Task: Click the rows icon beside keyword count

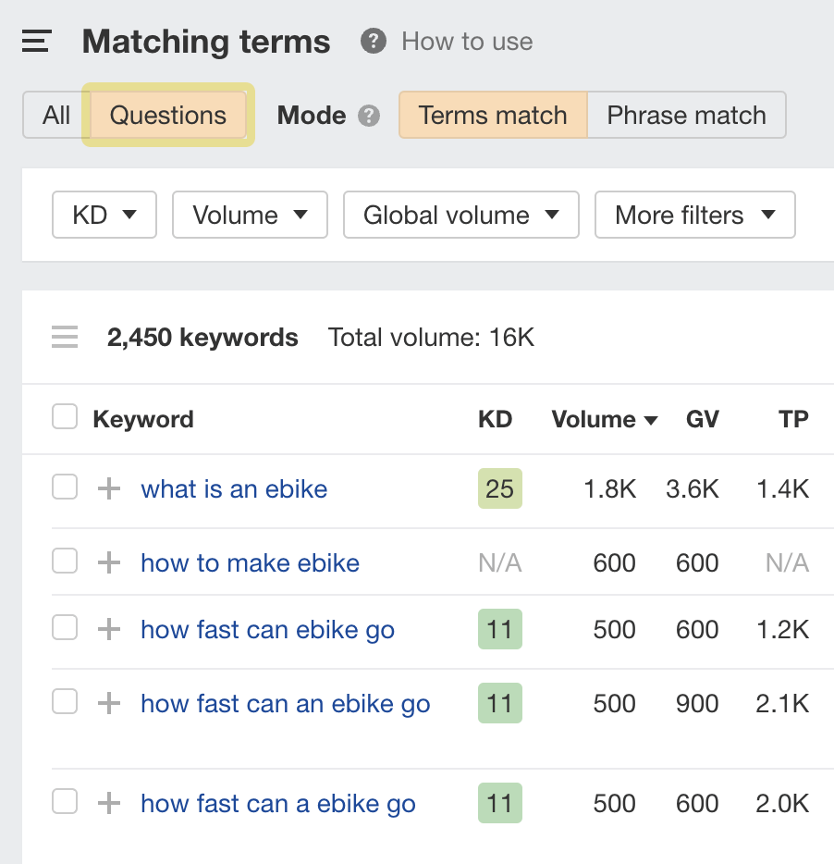Action: (x=64, y=337)
